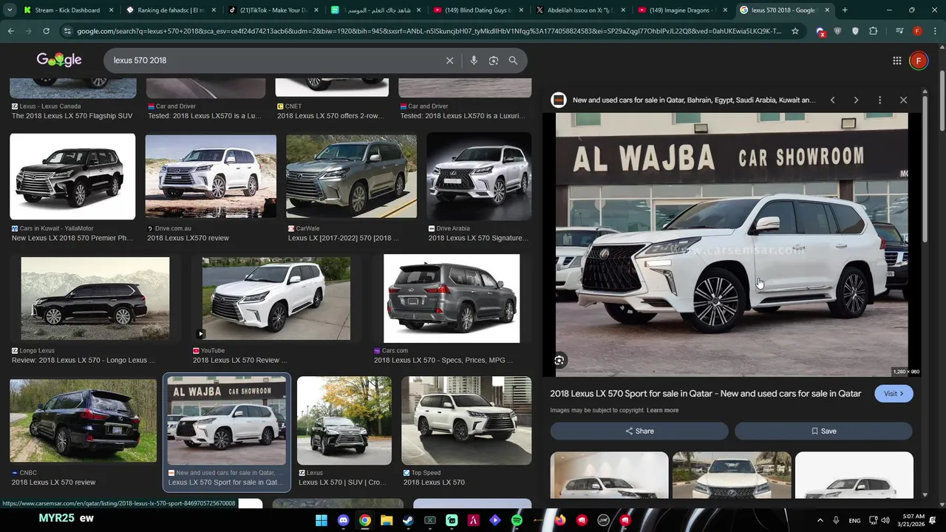This screenshot has height=532, width=946.
Task: Start voice search with the microphone icon
Action: (474, 61)
